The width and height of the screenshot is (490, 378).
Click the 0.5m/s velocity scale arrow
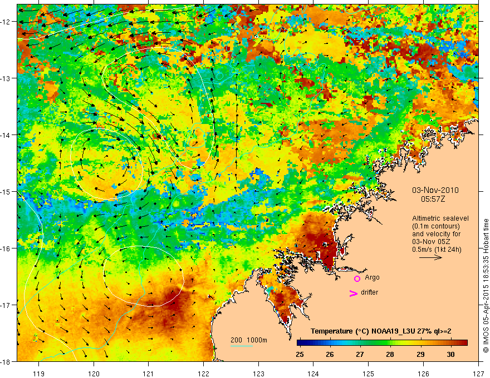tap(430, 257)
